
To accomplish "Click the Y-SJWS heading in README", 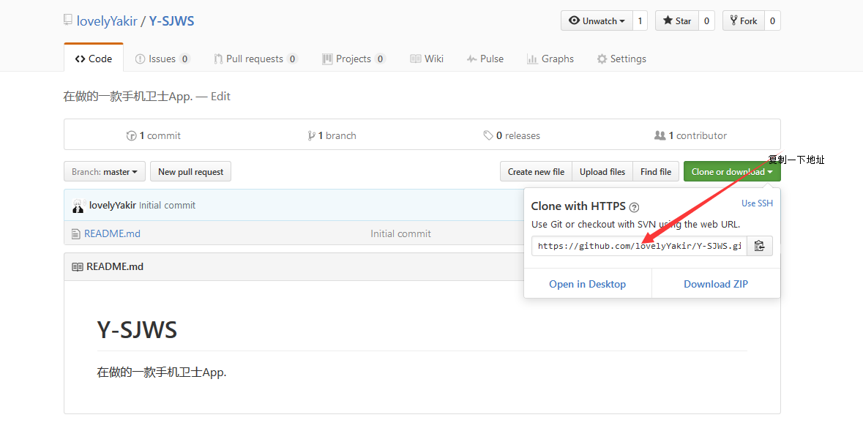I will tap(137, 330).
